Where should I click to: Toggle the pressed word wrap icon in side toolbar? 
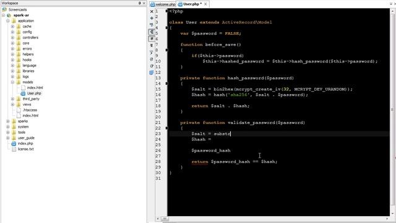(152, 32)
